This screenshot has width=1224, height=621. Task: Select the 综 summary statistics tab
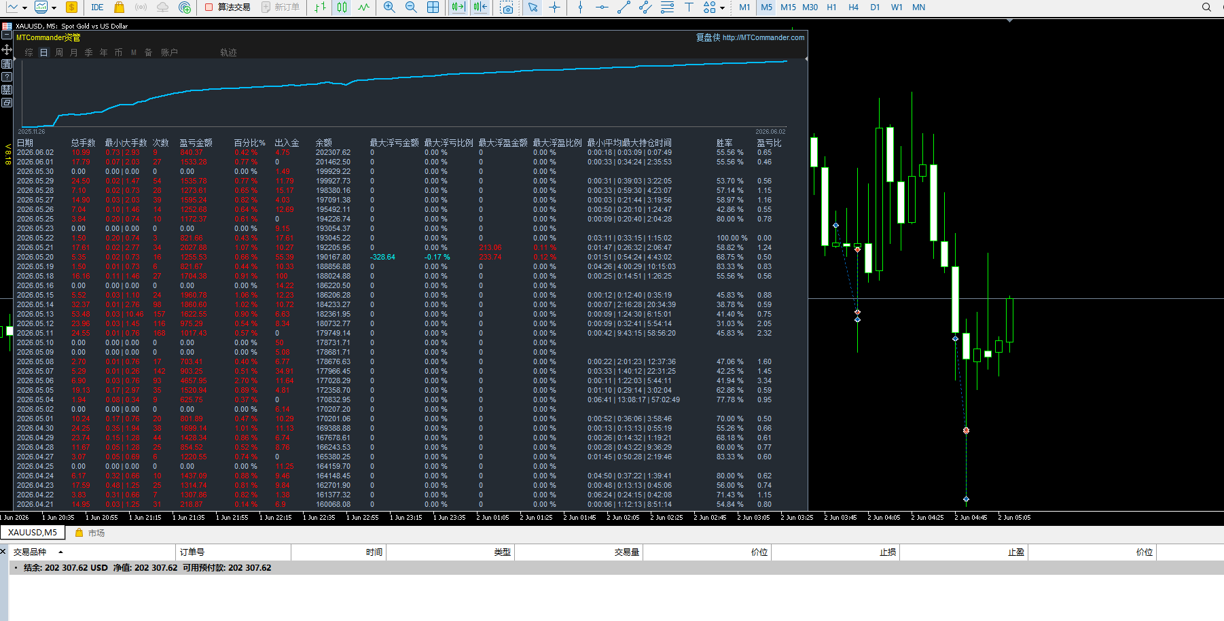click(x=29, y=52)
